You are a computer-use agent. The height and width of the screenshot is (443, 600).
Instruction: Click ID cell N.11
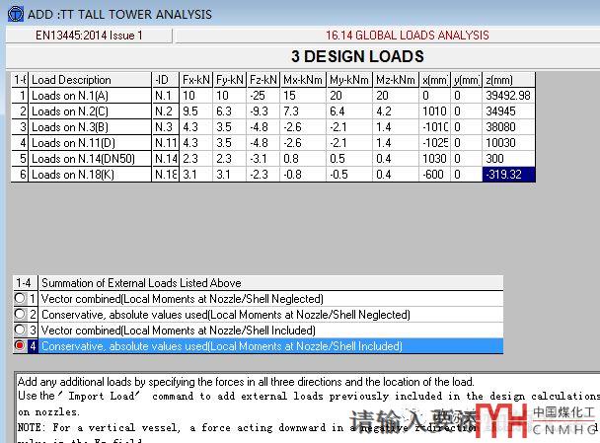coord(166,143)
